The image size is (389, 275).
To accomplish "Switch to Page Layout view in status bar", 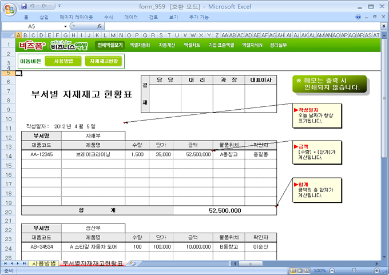I will (x=300, y=270).
